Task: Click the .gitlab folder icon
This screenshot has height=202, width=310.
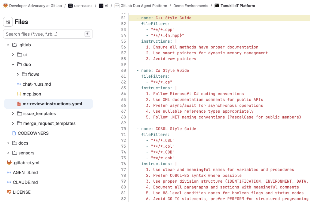Action: pyautogui.click(x=15, y=45)
